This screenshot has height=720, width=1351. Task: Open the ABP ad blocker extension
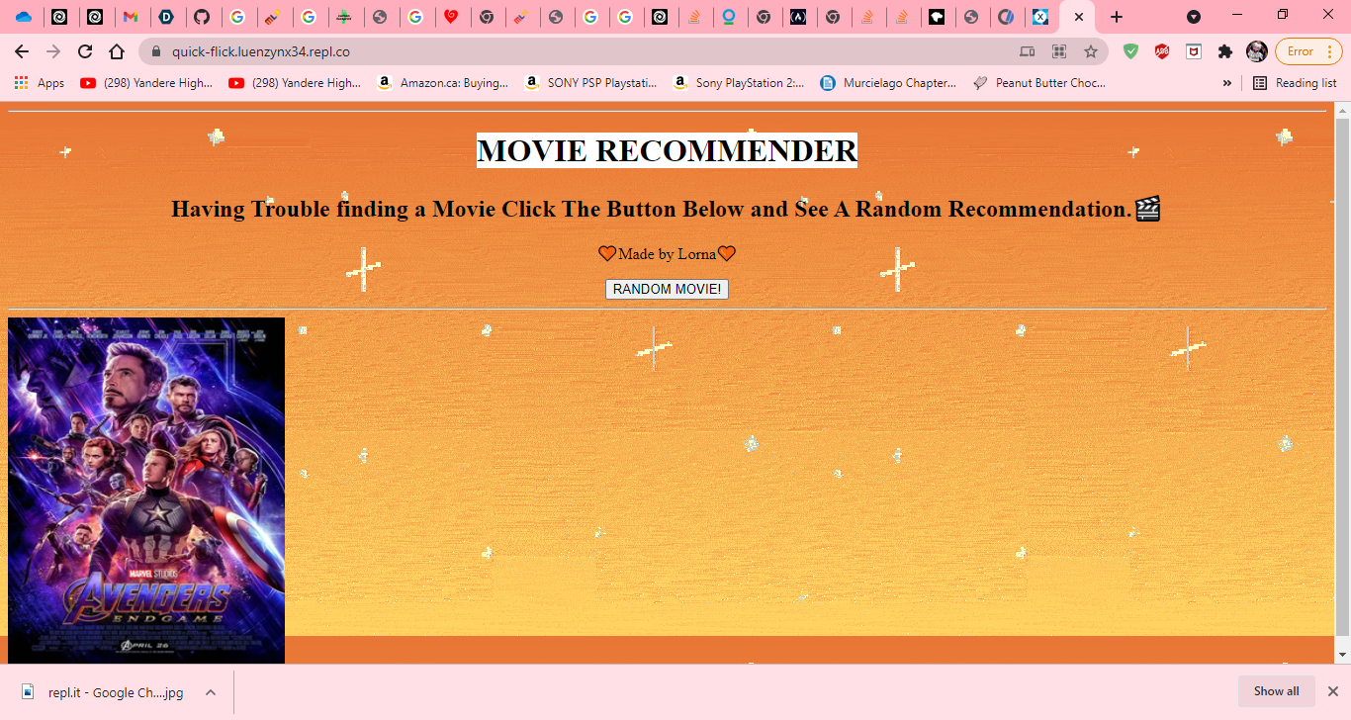point(1162,51)
